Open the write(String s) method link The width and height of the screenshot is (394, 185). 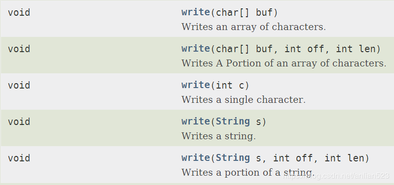coord(196,122)
